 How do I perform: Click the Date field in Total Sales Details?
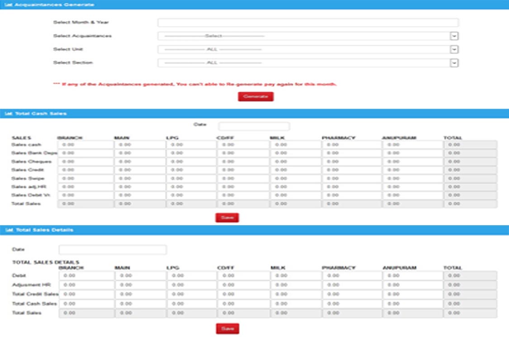coord(113,250)
